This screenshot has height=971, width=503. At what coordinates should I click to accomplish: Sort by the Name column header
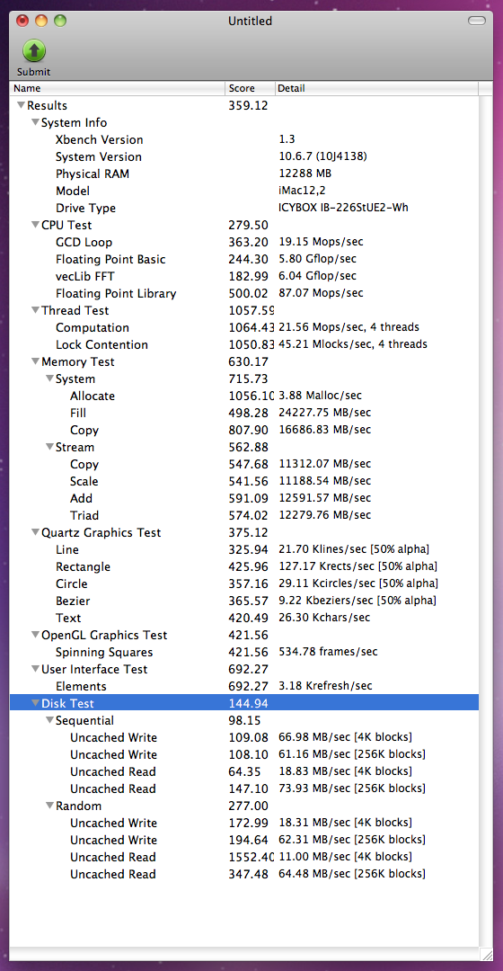point(117,88)
